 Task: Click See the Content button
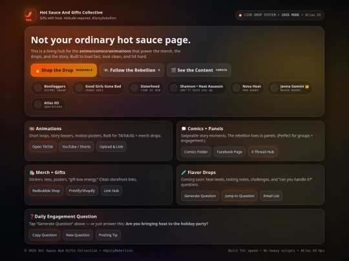[199, 70]
